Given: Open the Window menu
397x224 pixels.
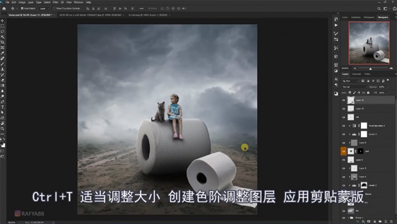Looking at the screenshot, I should (78, 2).
